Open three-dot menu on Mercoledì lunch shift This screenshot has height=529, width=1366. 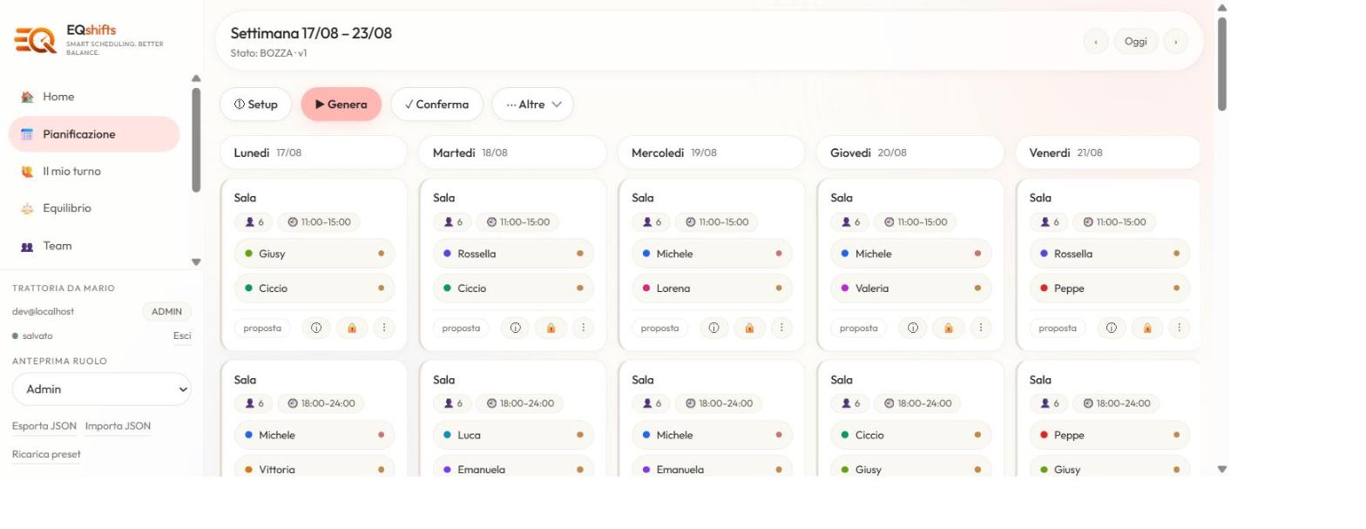pyautogui.click(x=781, y=329)
